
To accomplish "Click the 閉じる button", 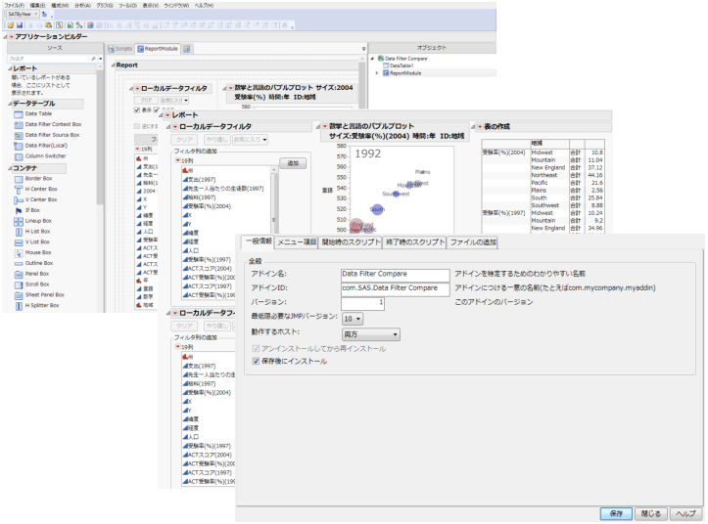I will click(x=650, y=513).
